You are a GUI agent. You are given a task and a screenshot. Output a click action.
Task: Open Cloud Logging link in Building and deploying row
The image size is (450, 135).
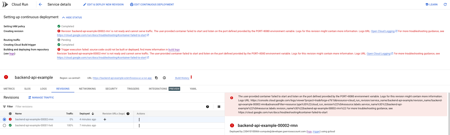coord(380,53)
